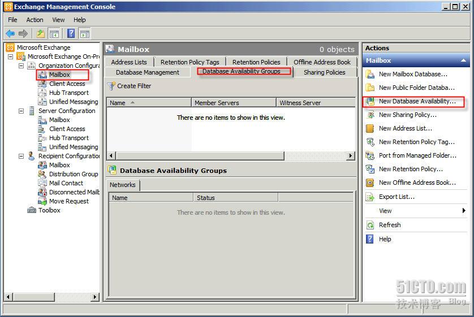Switch to the Offline Address Book tab
Viewport: 474px width, 317px height.
point(322,62)
